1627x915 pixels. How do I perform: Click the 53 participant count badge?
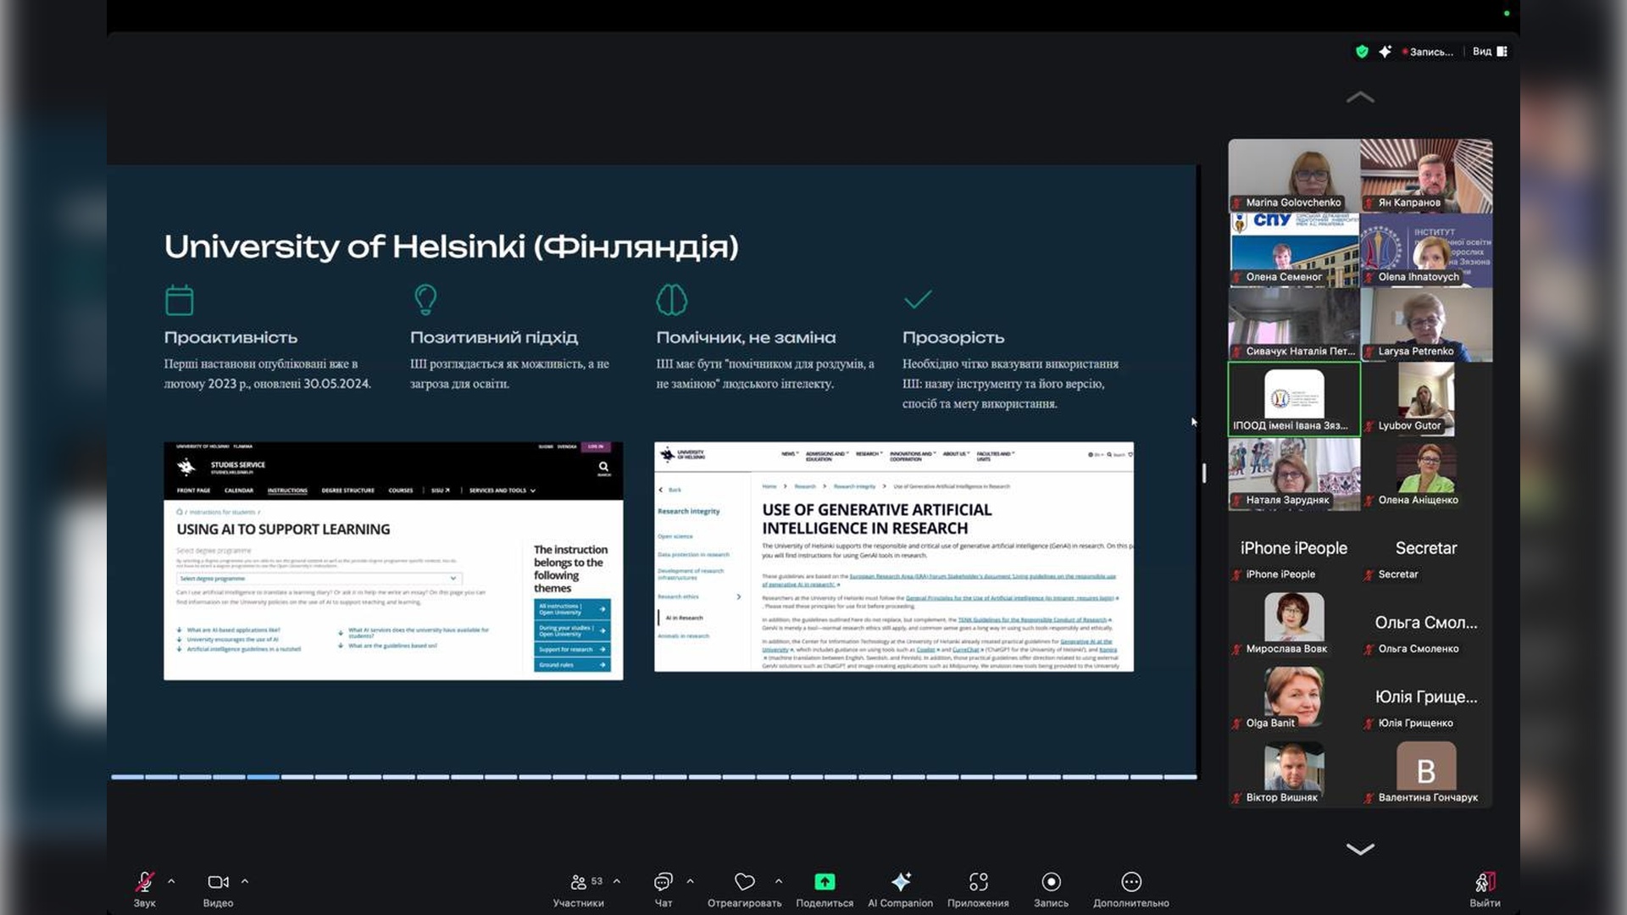[597, 881]
